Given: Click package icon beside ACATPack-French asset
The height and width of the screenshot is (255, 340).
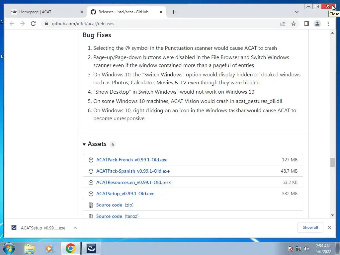Looking at the screenshot, I should [x=91, y=160].
